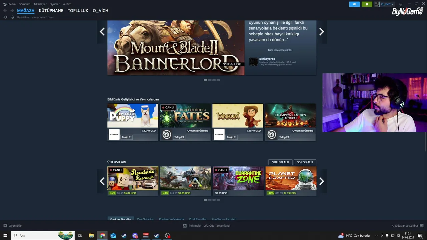Click Takip Et under Champions Tactics
The height and width of the screenshot is (240, 427).
[284, 137]
